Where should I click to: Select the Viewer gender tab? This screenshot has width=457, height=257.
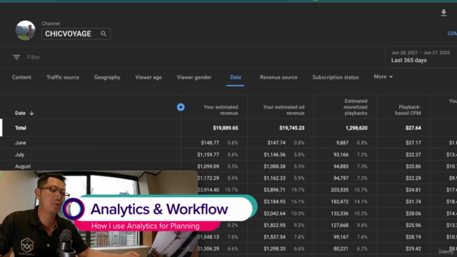pyautogui.click(x=194, y=77)
